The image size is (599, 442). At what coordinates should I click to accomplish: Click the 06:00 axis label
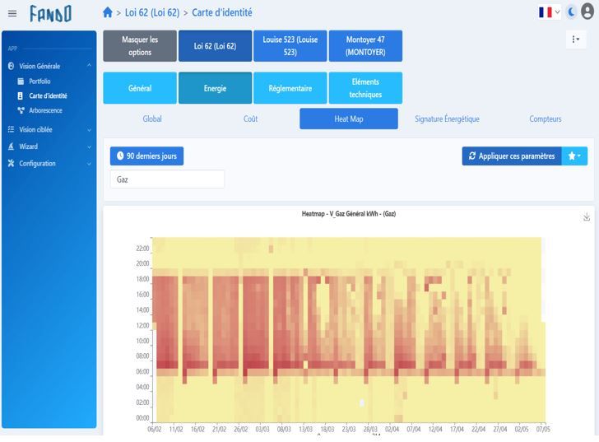pos(142,372)
